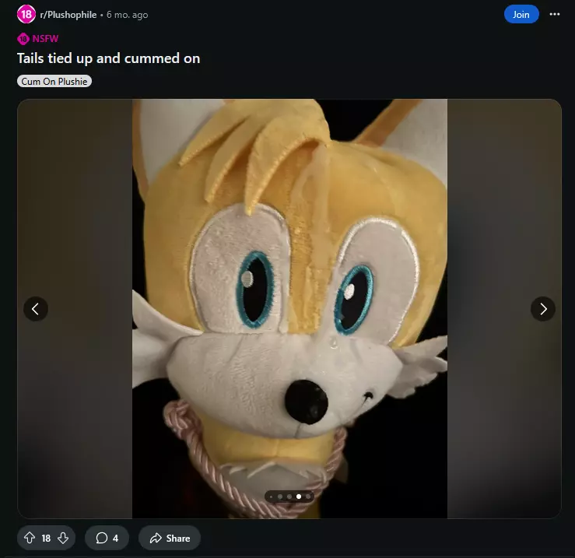The width and height of the screenshot is (575, 558).
Task: Click the subreddit avatar with 18 badge
Action: pos(26,14)
